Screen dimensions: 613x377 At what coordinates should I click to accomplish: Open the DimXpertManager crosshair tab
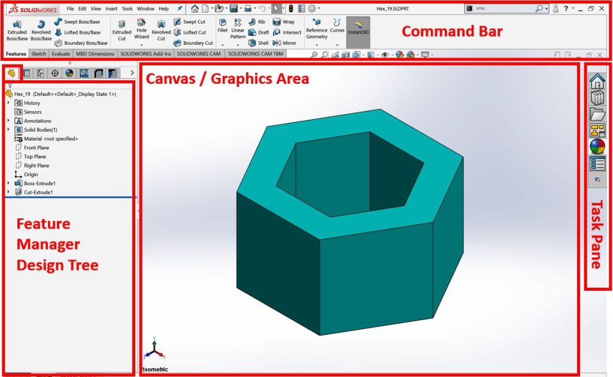55,73
